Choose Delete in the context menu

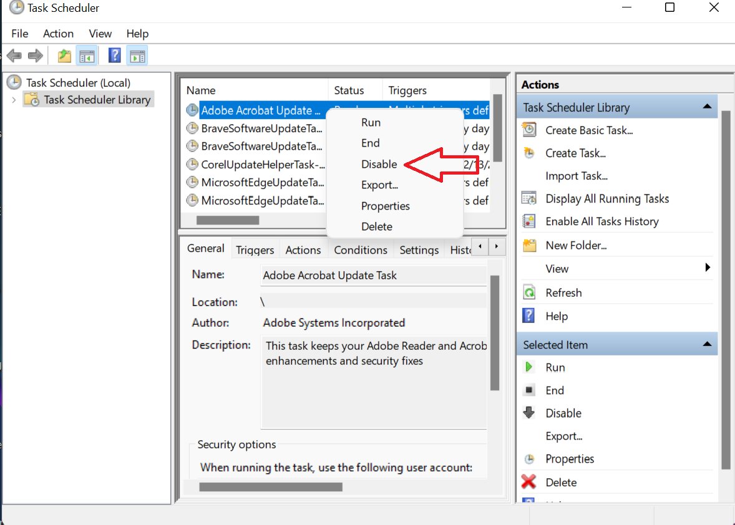click(395, 227)
